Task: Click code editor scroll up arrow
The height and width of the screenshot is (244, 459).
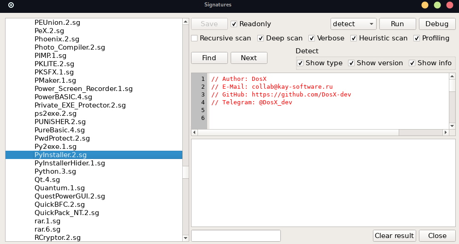Action: point(452,76)
